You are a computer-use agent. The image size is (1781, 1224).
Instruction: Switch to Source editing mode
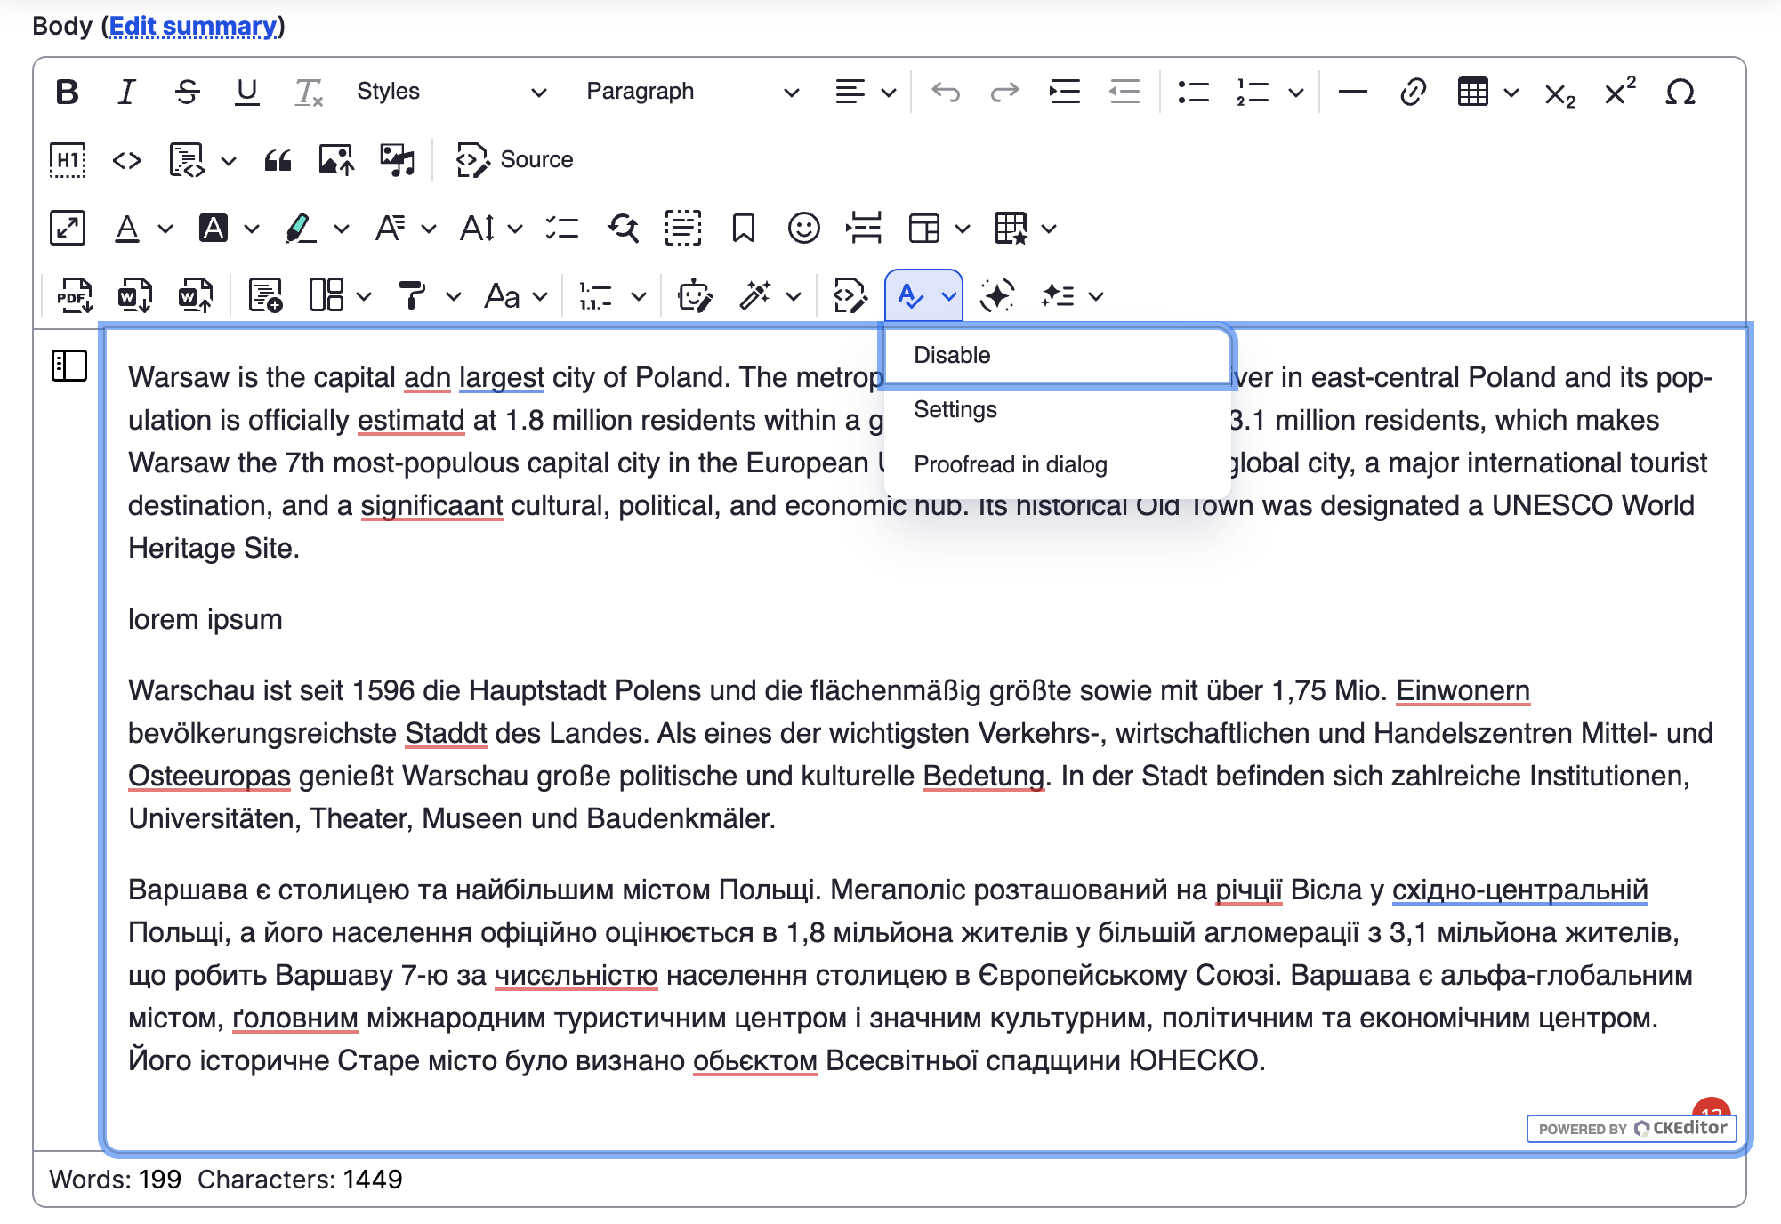[515, 160]
